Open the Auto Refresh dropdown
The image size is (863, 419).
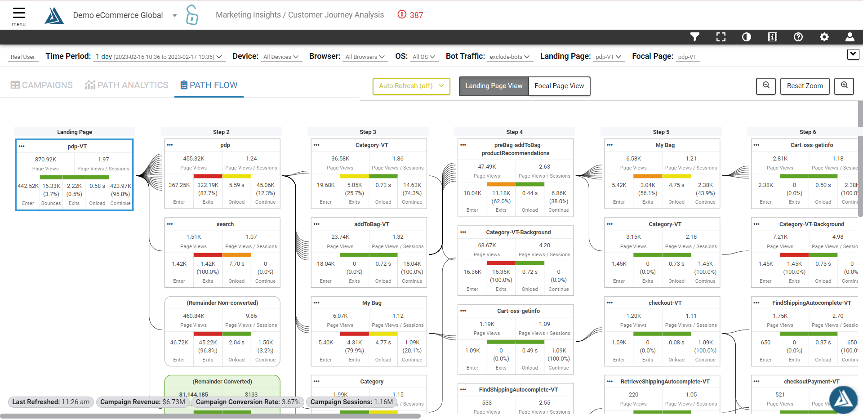click(411, 86)
